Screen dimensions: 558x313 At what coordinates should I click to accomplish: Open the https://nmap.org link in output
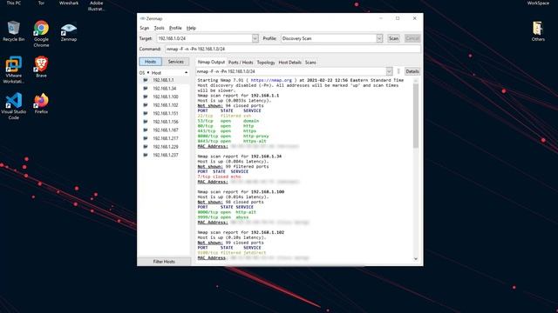pos(271,80)
